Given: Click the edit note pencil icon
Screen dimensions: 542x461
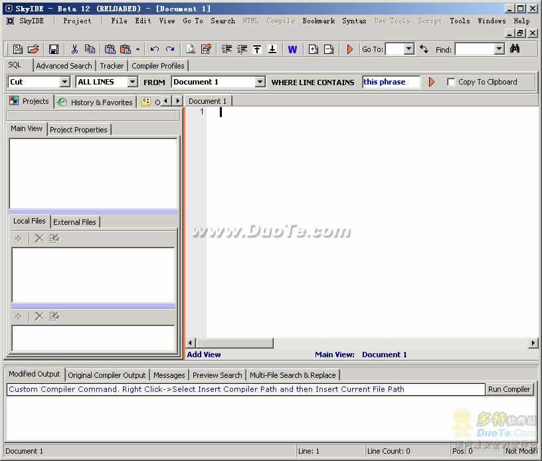Looking at the screenshot, I should pyautogui.click(x=206, y=49).
